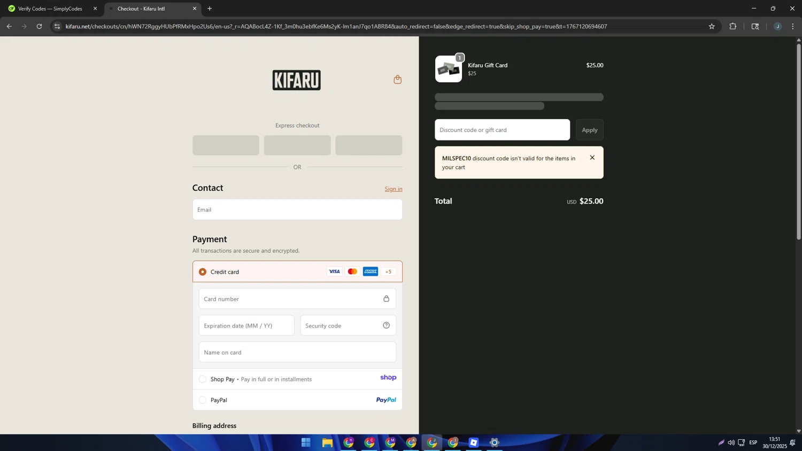The height and width of the screenshot is (451, 802).
Task: Click the ESP language indicator
Action: pyautogui.click(x=753, y=442)
